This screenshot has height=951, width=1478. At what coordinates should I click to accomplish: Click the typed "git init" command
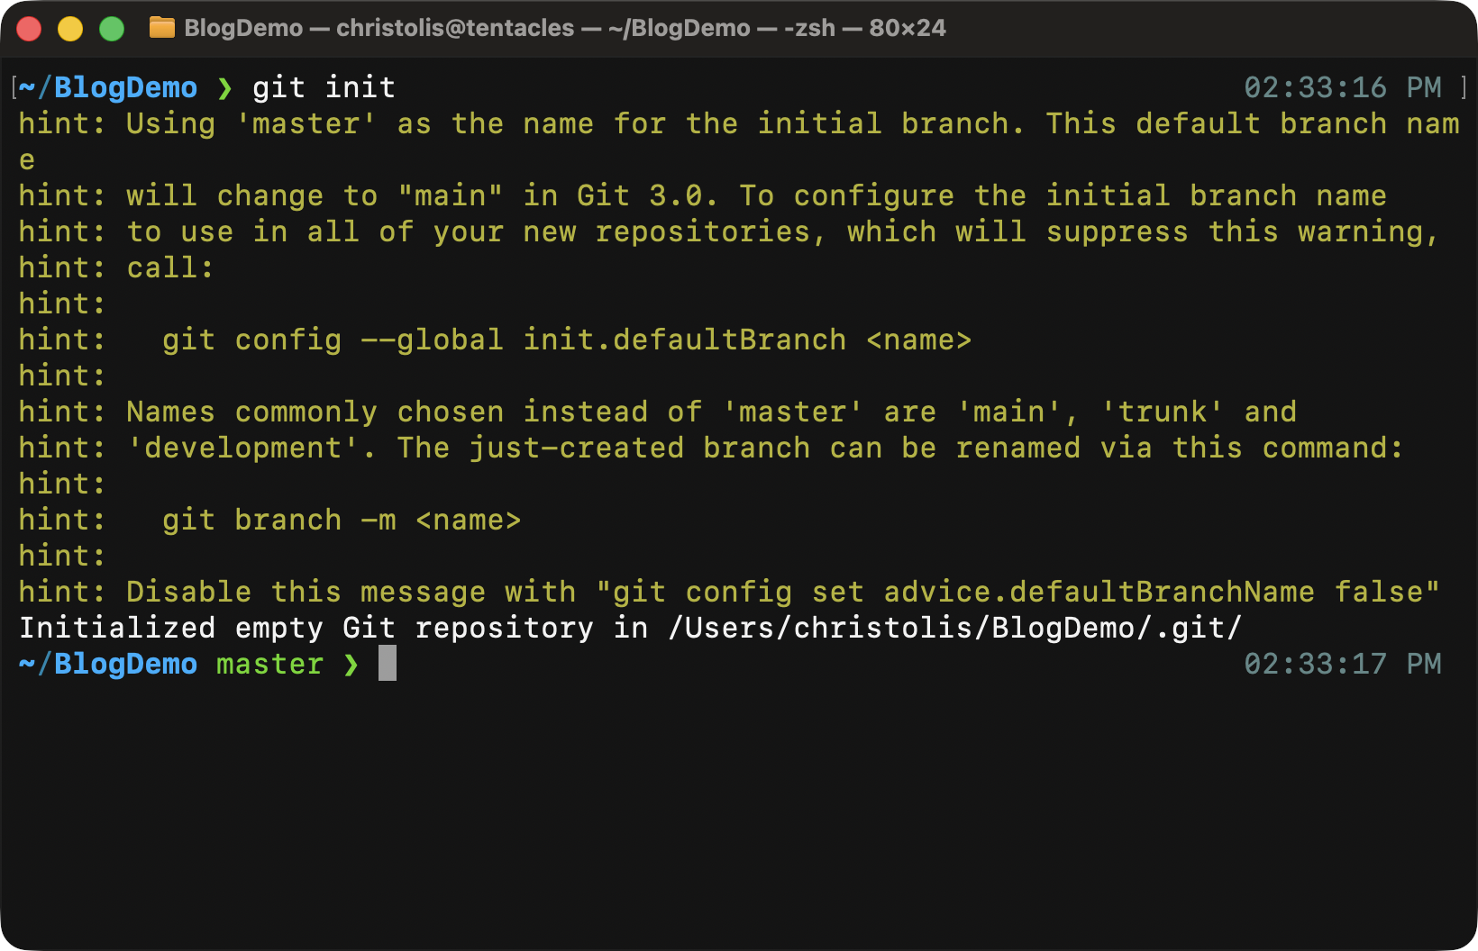324,87
